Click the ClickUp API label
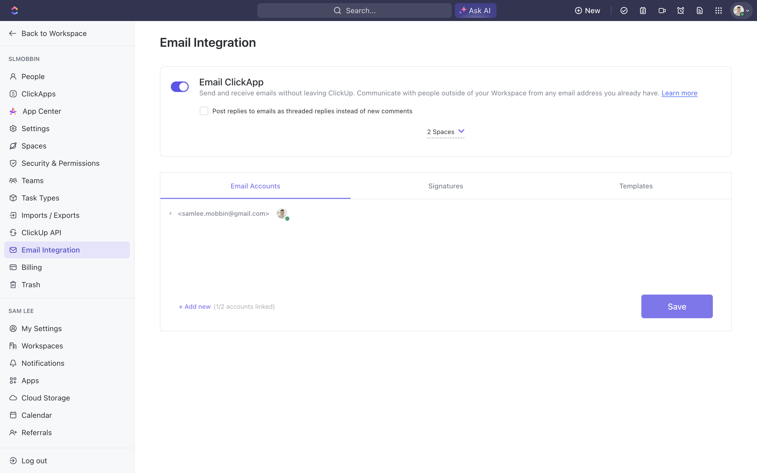Screen dimensions: 757x473 pos(41,233)
